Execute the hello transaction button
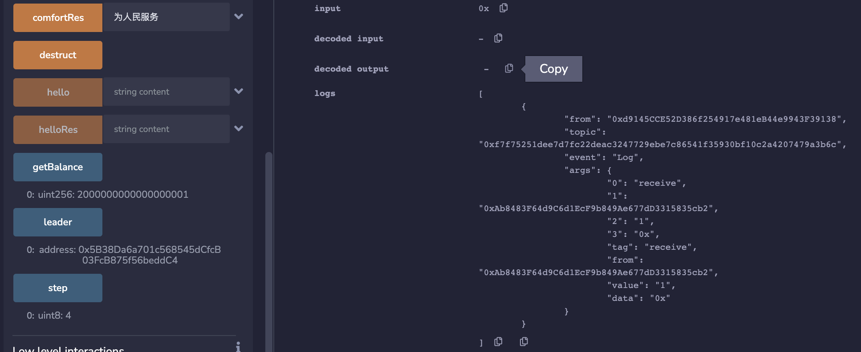This screenshot has height=352, width=861. tap(58, 92)
